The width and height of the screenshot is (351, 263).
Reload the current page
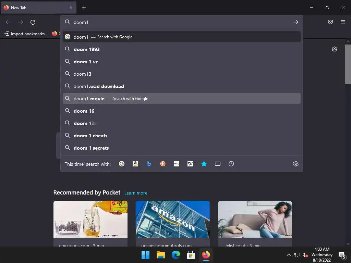(33, 22)
